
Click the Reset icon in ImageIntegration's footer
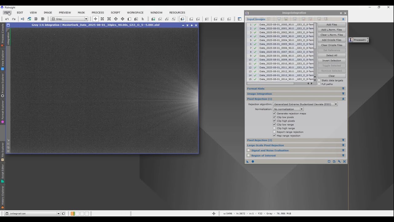point(344,162)
